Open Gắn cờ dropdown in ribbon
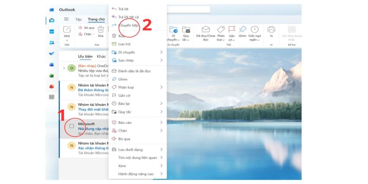This screenshot has width=368, height=184. tap(232, 33)
